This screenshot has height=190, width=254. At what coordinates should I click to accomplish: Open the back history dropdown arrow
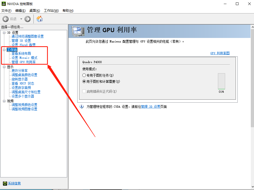[x=21, y=19]
